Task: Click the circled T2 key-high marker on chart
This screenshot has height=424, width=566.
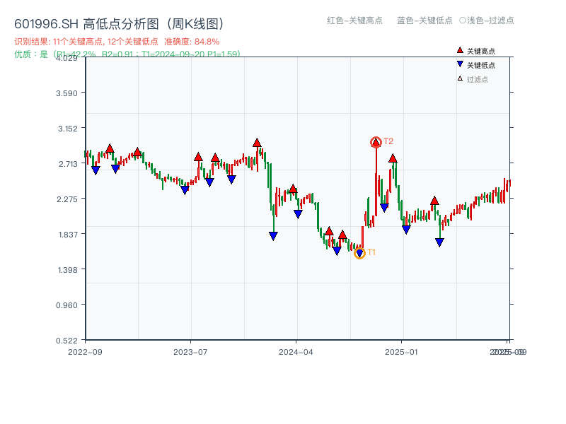Action: pyautogui.click(x=376, y=142)
